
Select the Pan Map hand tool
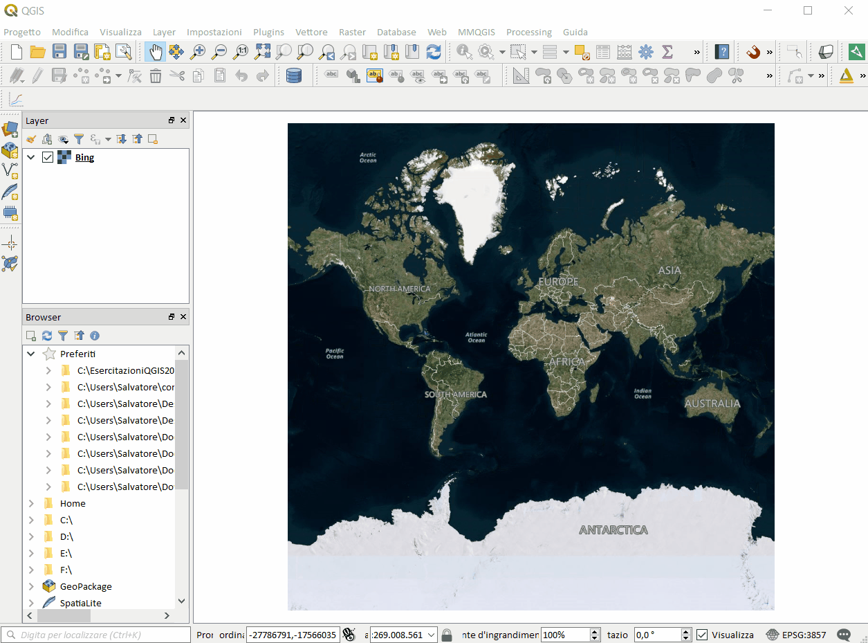(x=156, y=52)
